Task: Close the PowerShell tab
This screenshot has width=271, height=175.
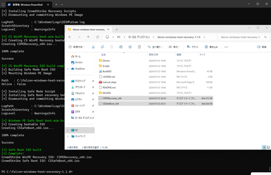Action: point(48,5)
